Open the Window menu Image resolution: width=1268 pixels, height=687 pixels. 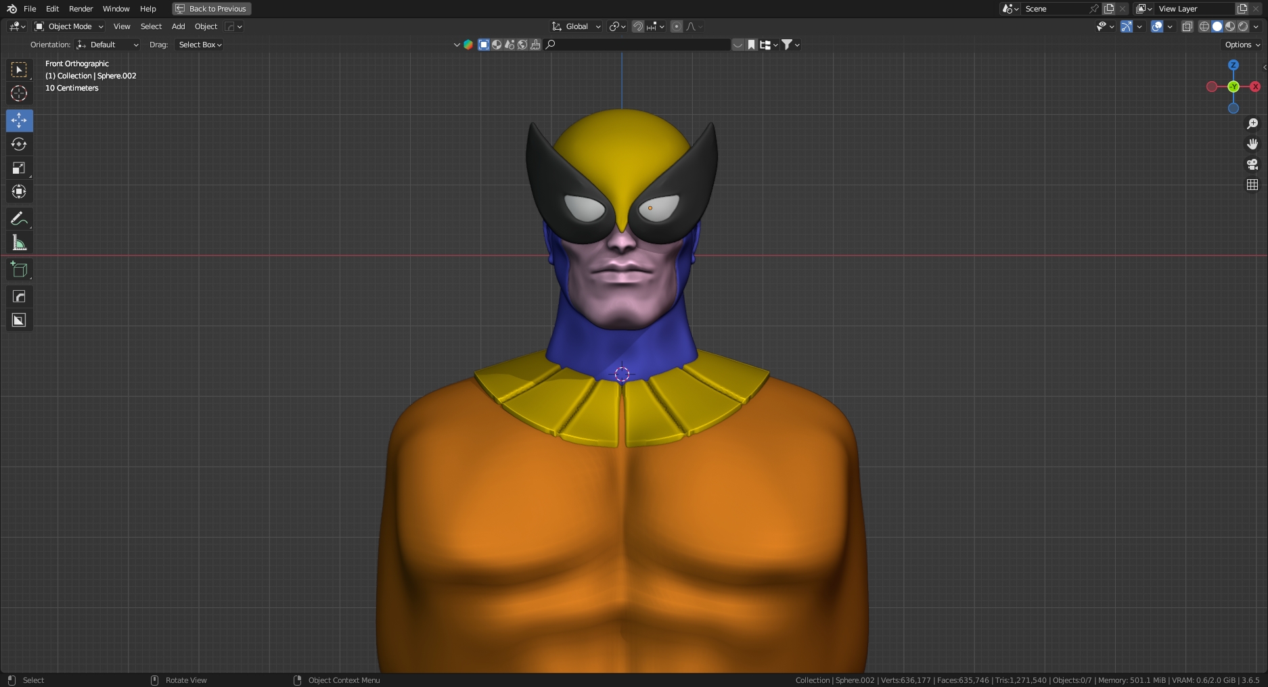pyautogui.click(x=116, y=9)
